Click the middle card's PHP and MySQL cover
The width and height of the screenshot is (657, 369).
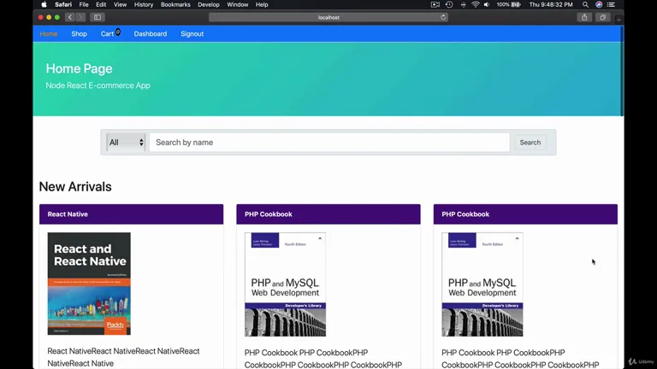coord(286,284)
